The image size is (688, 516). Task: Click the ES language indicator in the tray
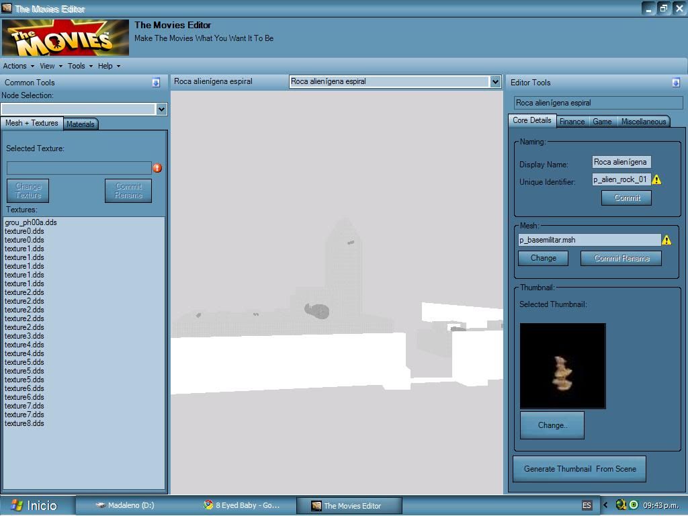[586, 505]
